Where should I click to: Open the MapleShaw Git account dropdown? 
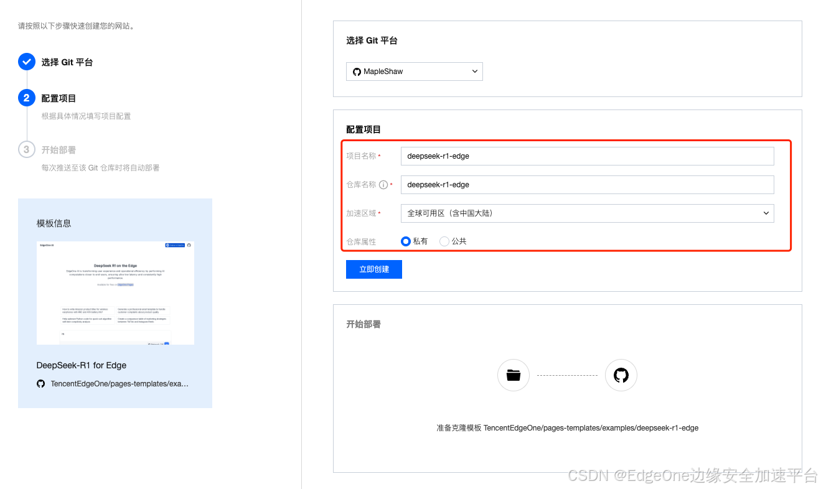415,72
